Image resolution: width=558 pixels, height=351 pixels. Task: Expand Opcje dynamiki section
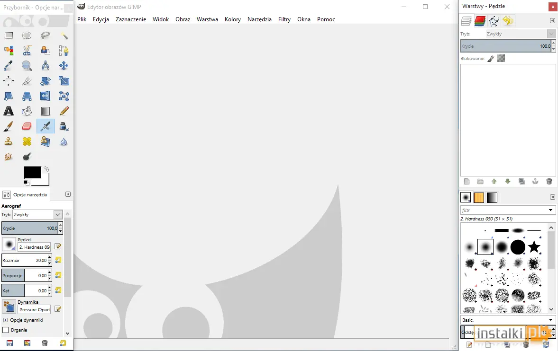pos(5,320)
